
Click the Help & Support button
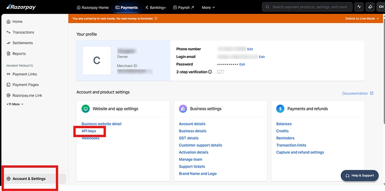click(x=360, y=176)
